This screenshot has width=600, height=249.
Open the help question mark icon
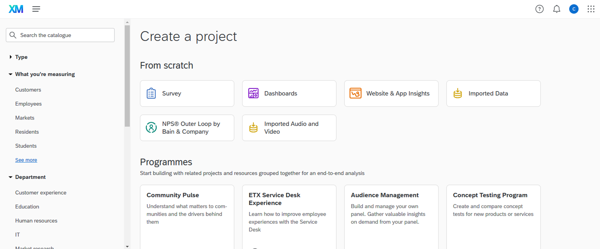[x=539, y=9]
